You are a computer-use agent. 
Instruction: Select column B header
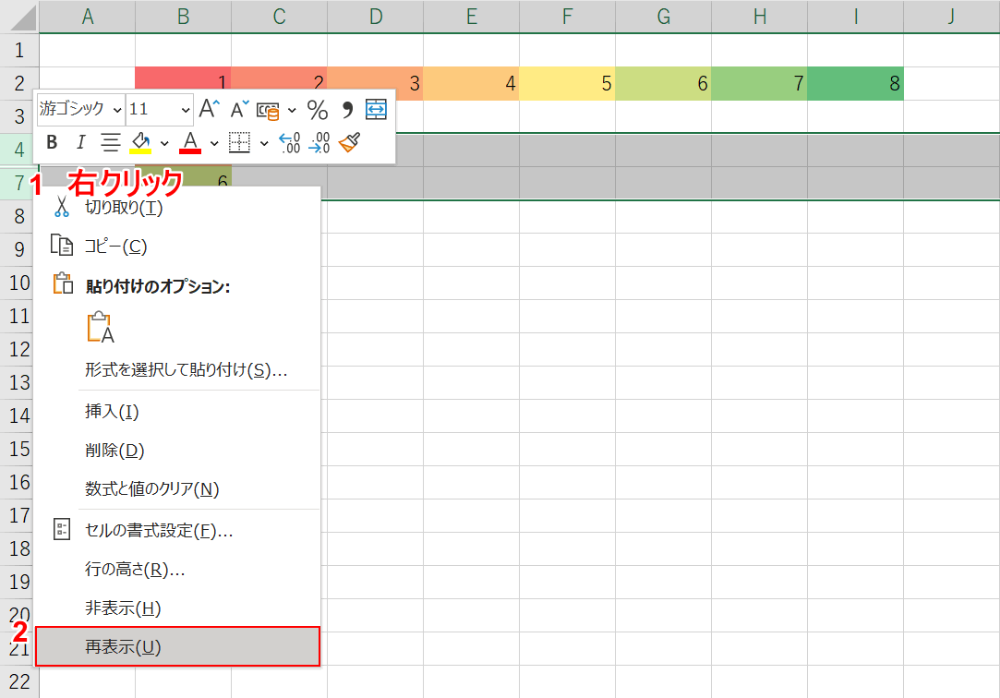[183, 17]
